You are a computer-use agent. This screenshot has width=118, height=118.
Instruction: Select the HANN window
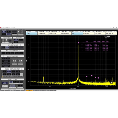[7, 47]
